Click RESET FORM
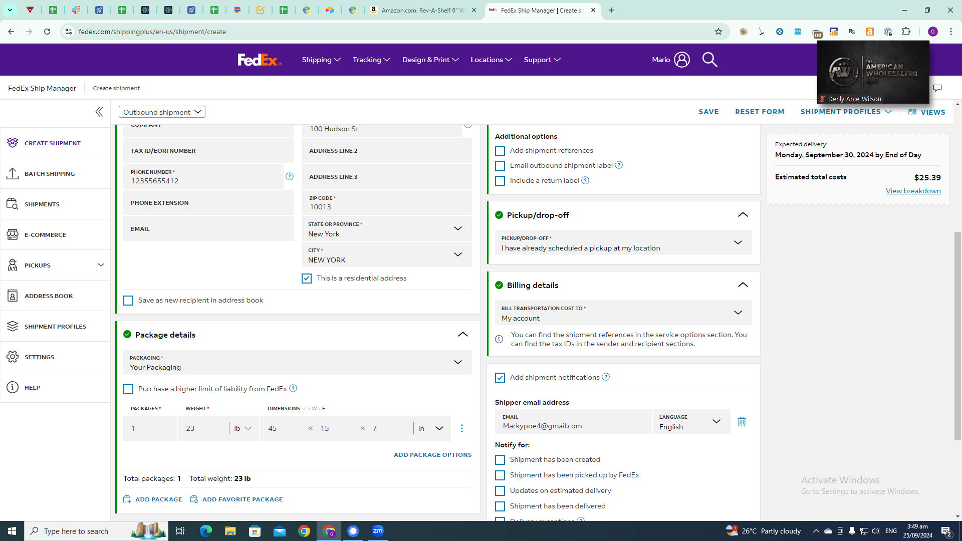This screenshot has height=541, width=962. (760, 112)
